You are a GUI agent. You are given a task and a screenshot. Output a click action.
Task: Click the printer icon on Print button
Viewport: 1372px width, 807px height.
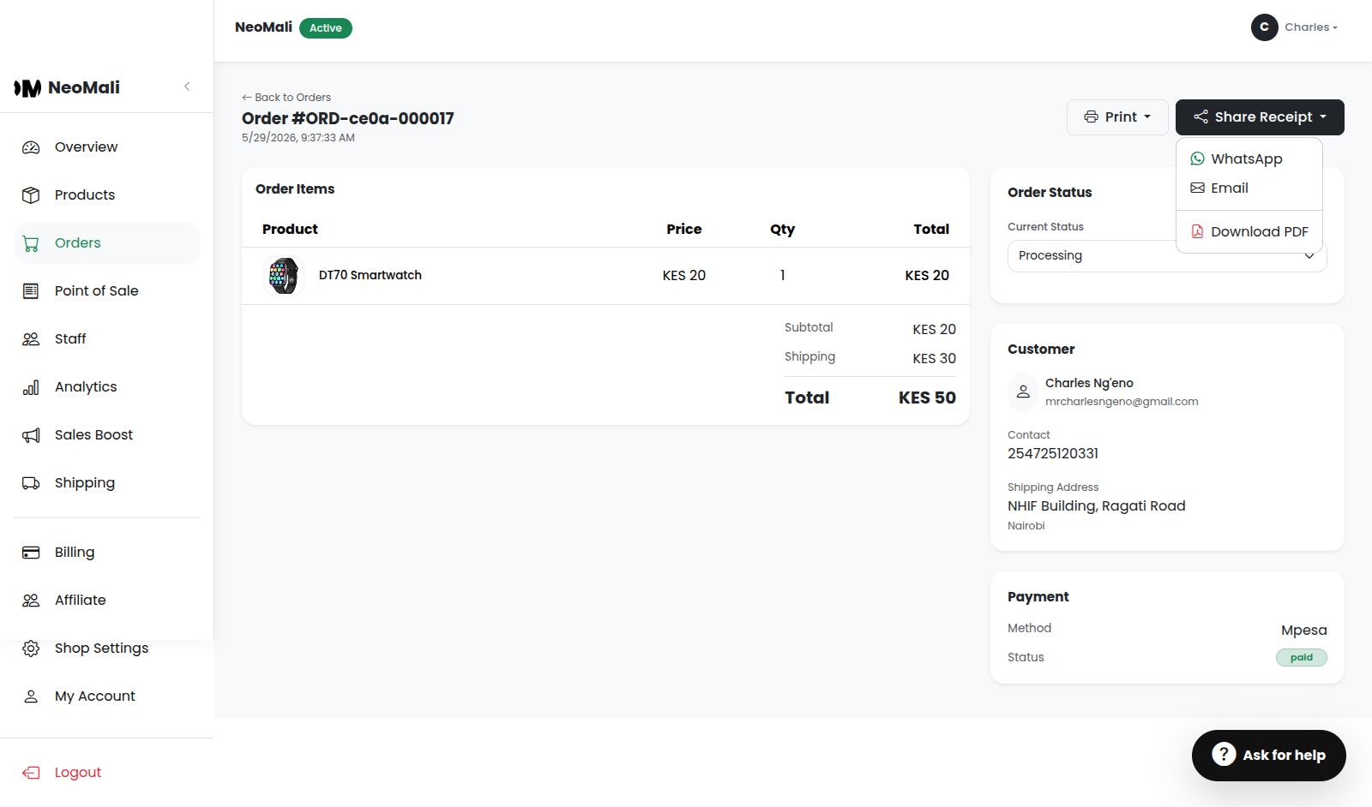[x=1091, y=117]
